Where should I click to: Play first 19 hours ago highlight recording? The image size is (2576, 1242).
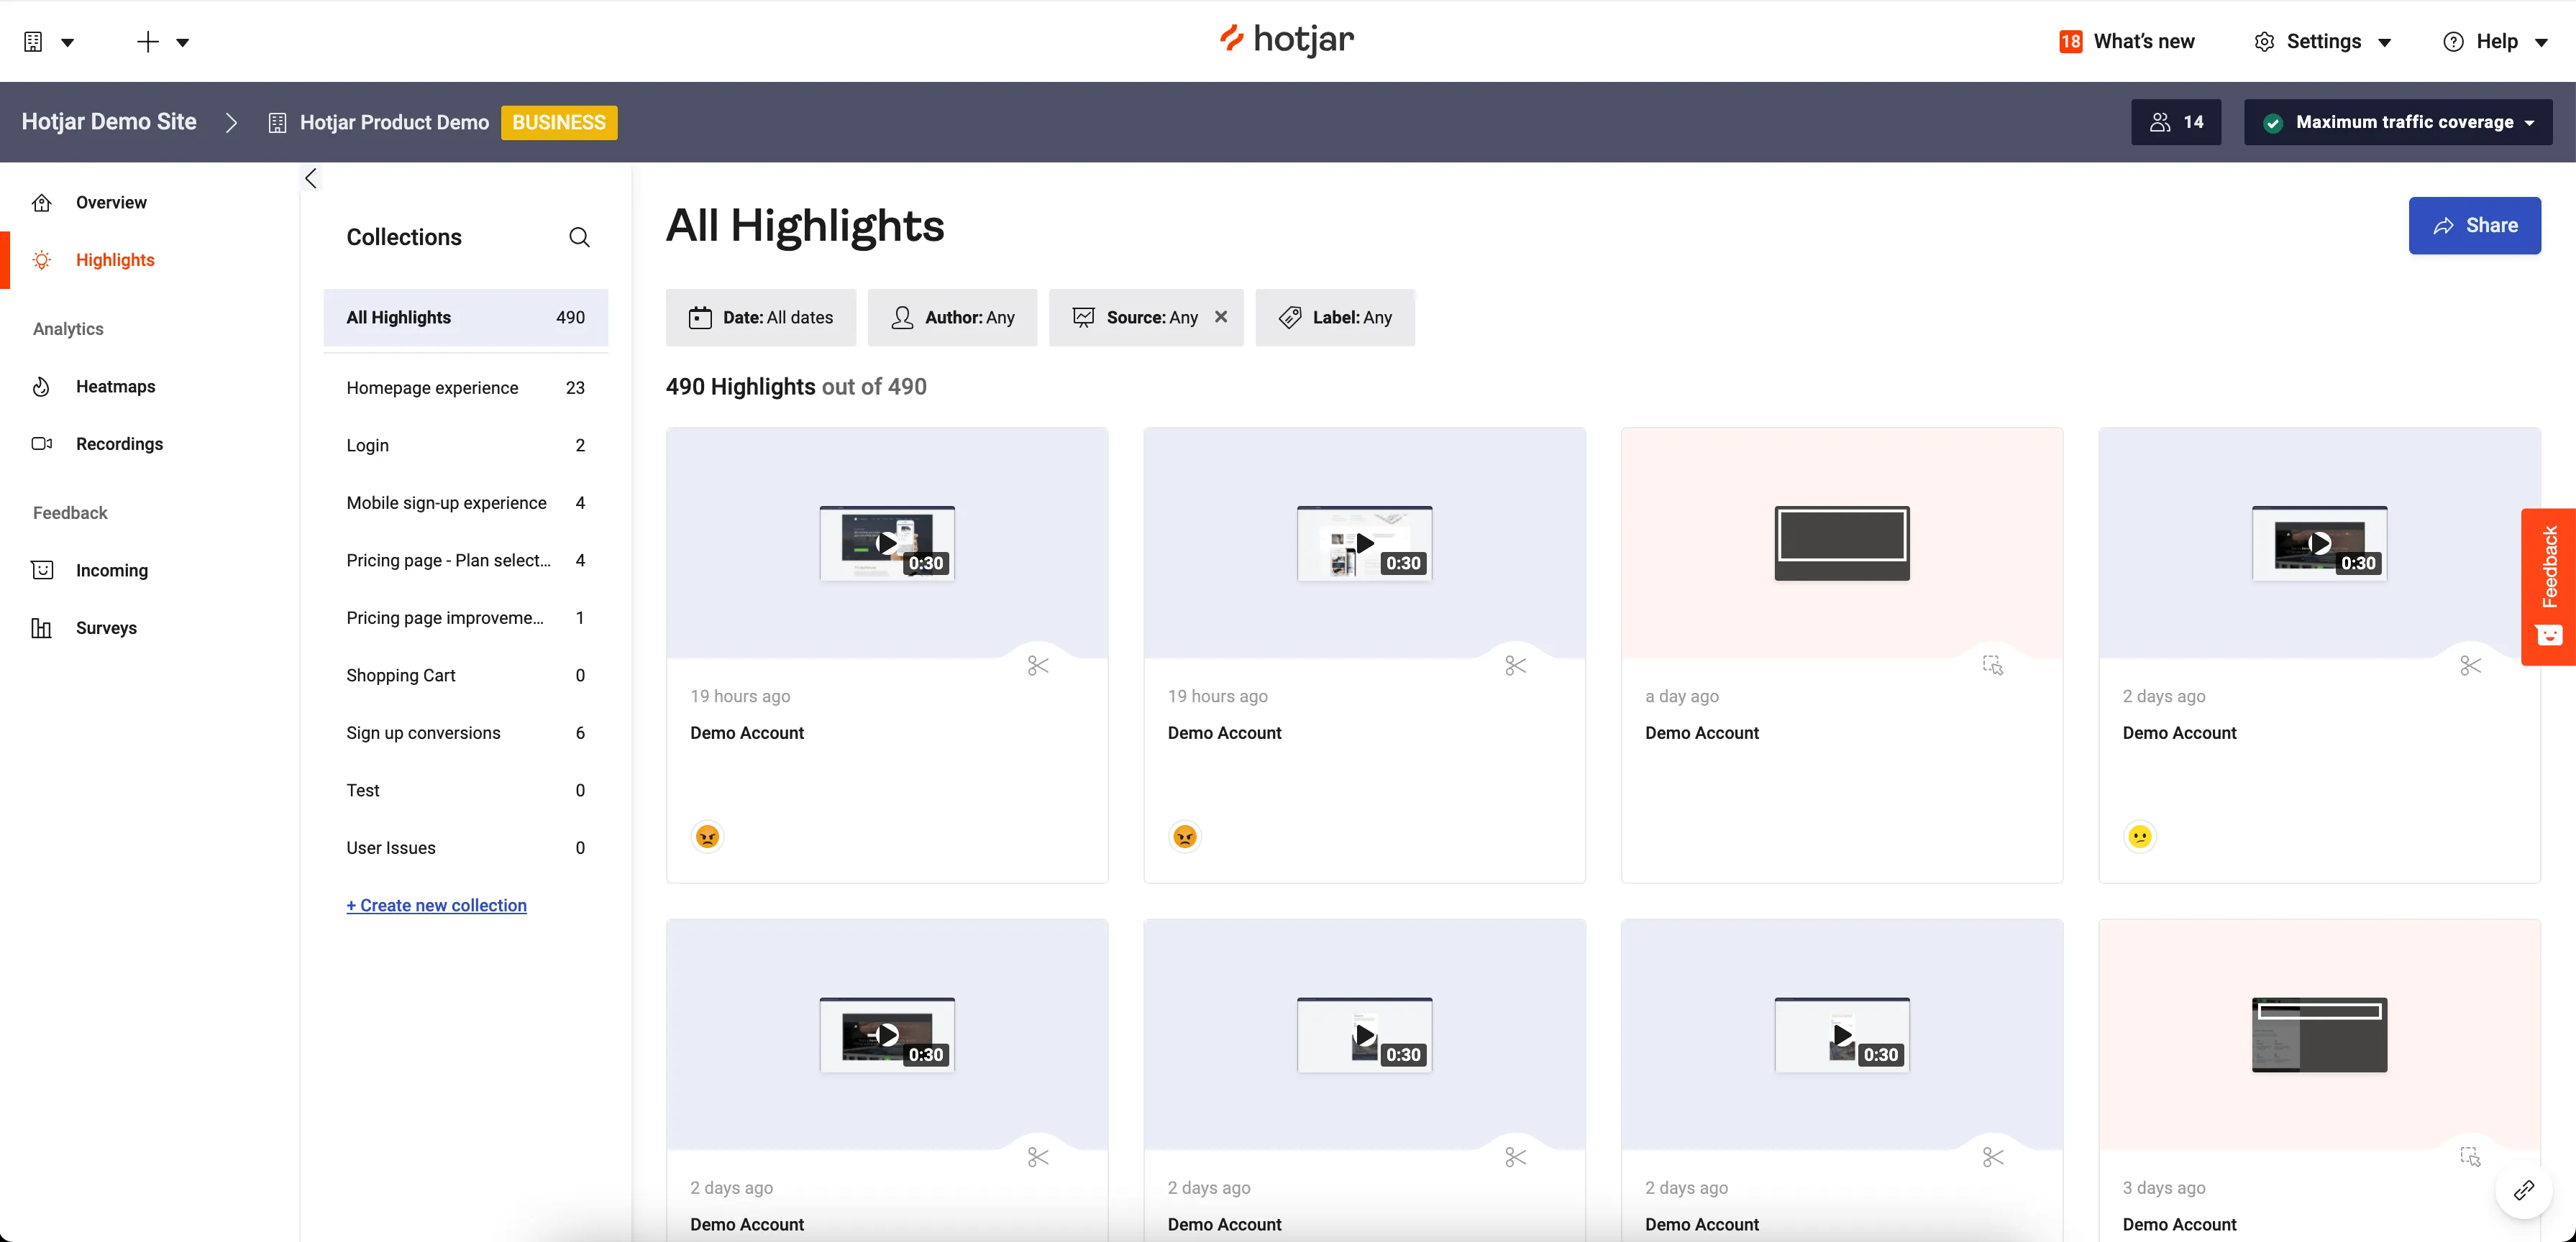point(887,543)
